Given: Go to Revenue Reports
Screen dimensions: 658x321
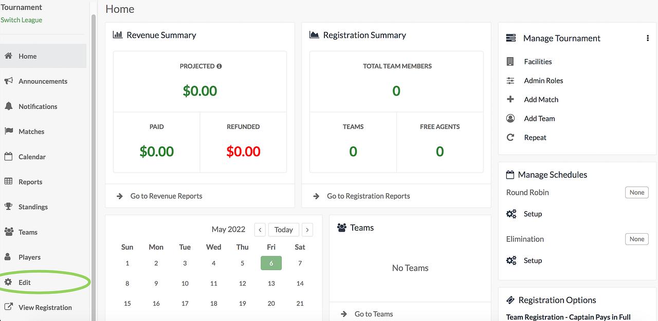Looking at the screenshot, I should [166, 196].
